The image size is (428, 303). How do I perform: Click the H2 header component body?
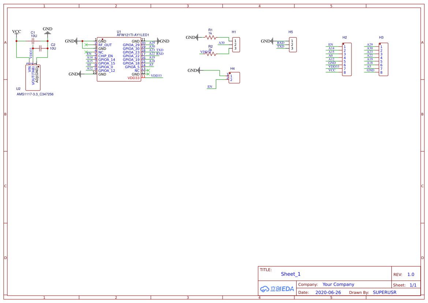[x=347, y=59]
